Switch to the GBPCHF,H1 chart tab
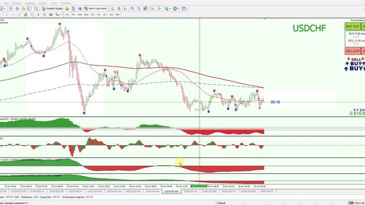 click(x=267, y=191)
